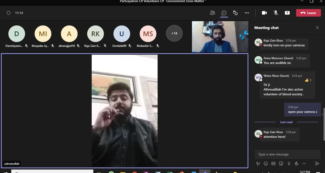Turn the camera on or off
Image resolution: width=325 pixels, height=173 pixels.
click(x=264, y=13)
